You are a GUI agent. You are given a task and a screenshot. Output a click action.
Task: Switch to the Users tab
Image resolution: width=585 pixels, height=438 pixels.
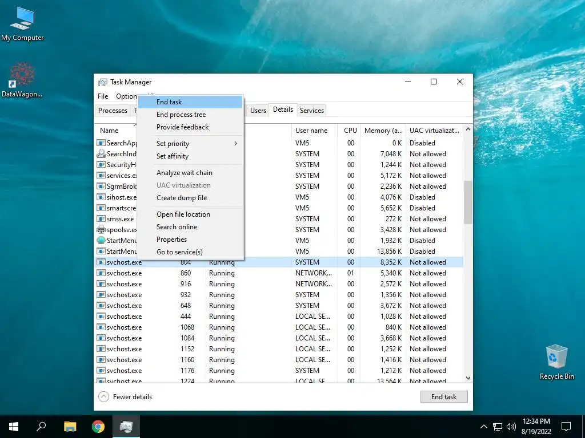258,111
